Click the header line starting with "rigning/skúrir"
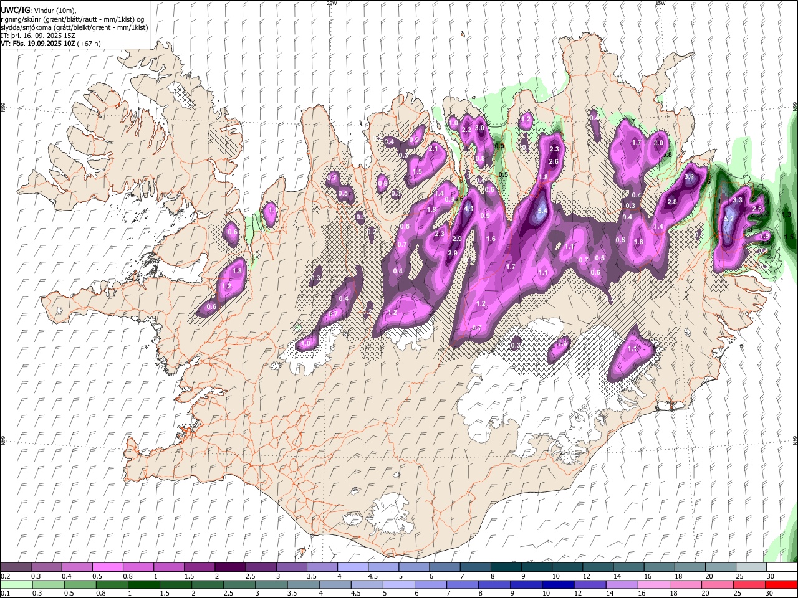 click(x=72, y=19)
